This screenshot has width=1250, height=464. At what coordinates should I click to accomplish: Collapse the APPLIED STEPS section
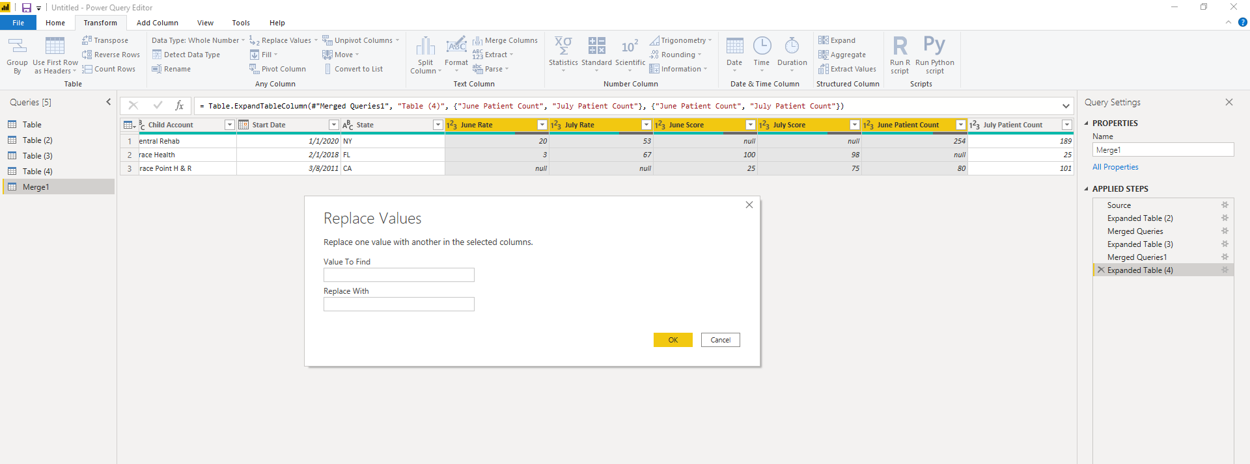(x=1086, y=188)
